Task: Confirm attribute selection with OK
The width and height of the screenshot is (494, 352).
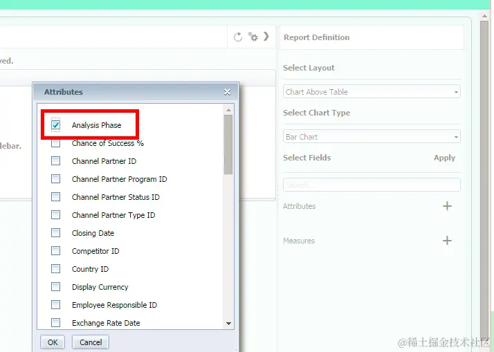Action: 53,342
